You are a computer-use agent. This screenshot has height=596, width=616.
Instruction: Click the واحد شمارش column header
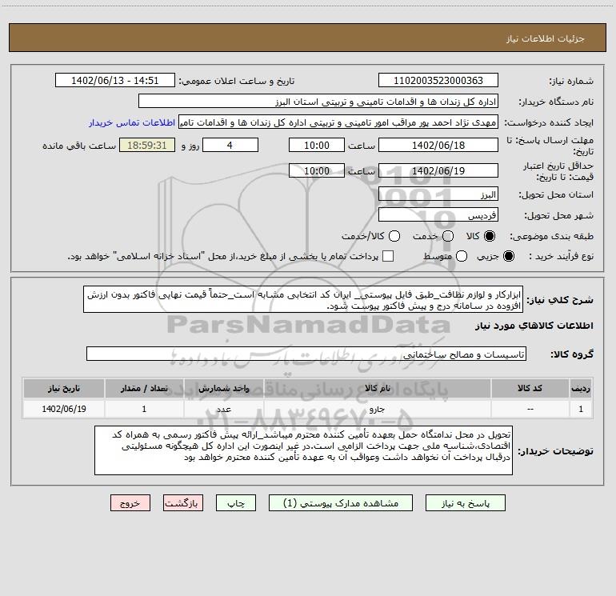click(x=223, y=389)
